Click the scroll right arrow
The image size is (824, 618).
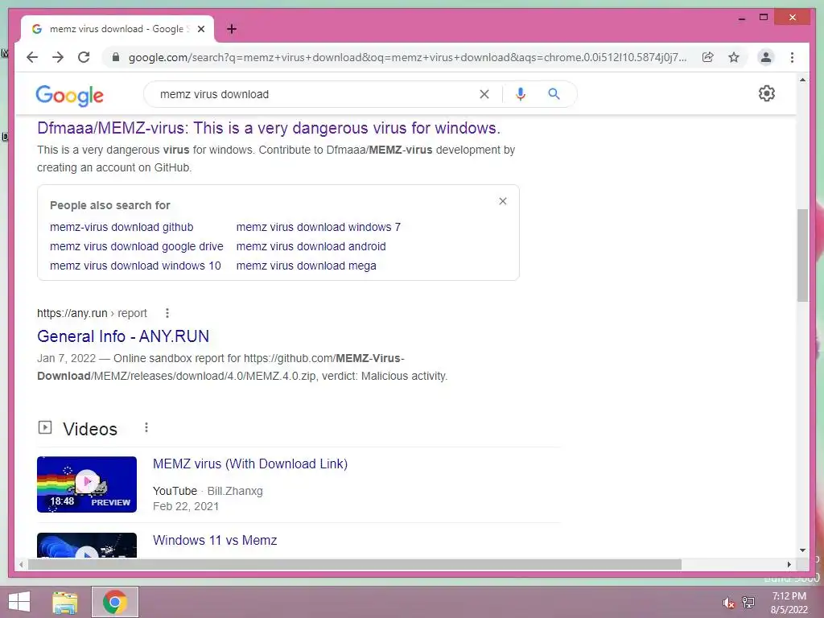pos(789,564)
